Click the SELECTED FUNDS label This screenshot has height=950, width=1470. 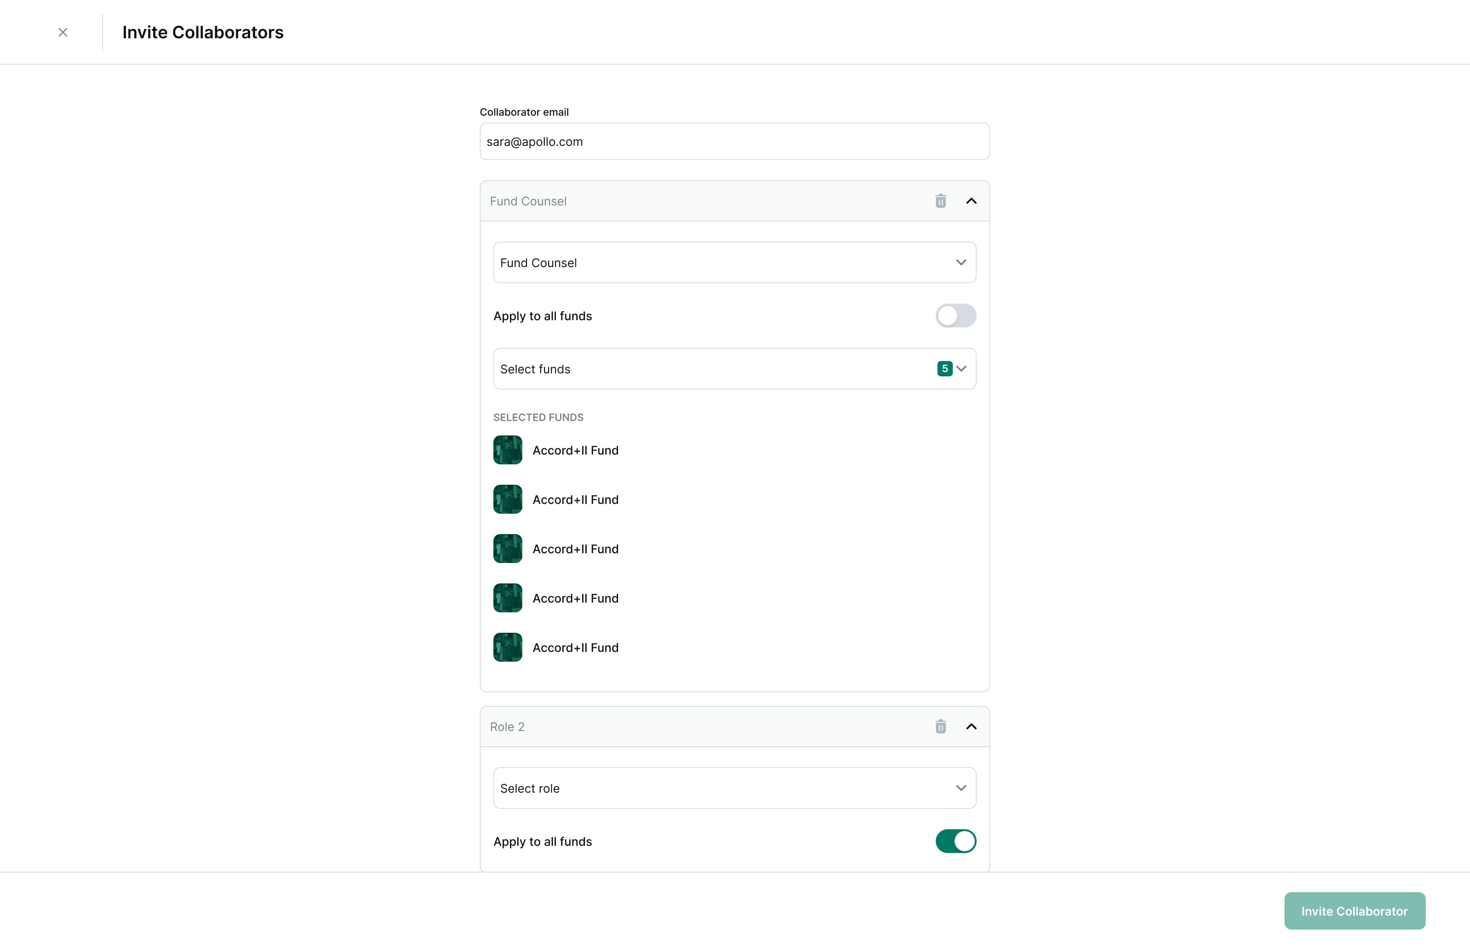538,418
